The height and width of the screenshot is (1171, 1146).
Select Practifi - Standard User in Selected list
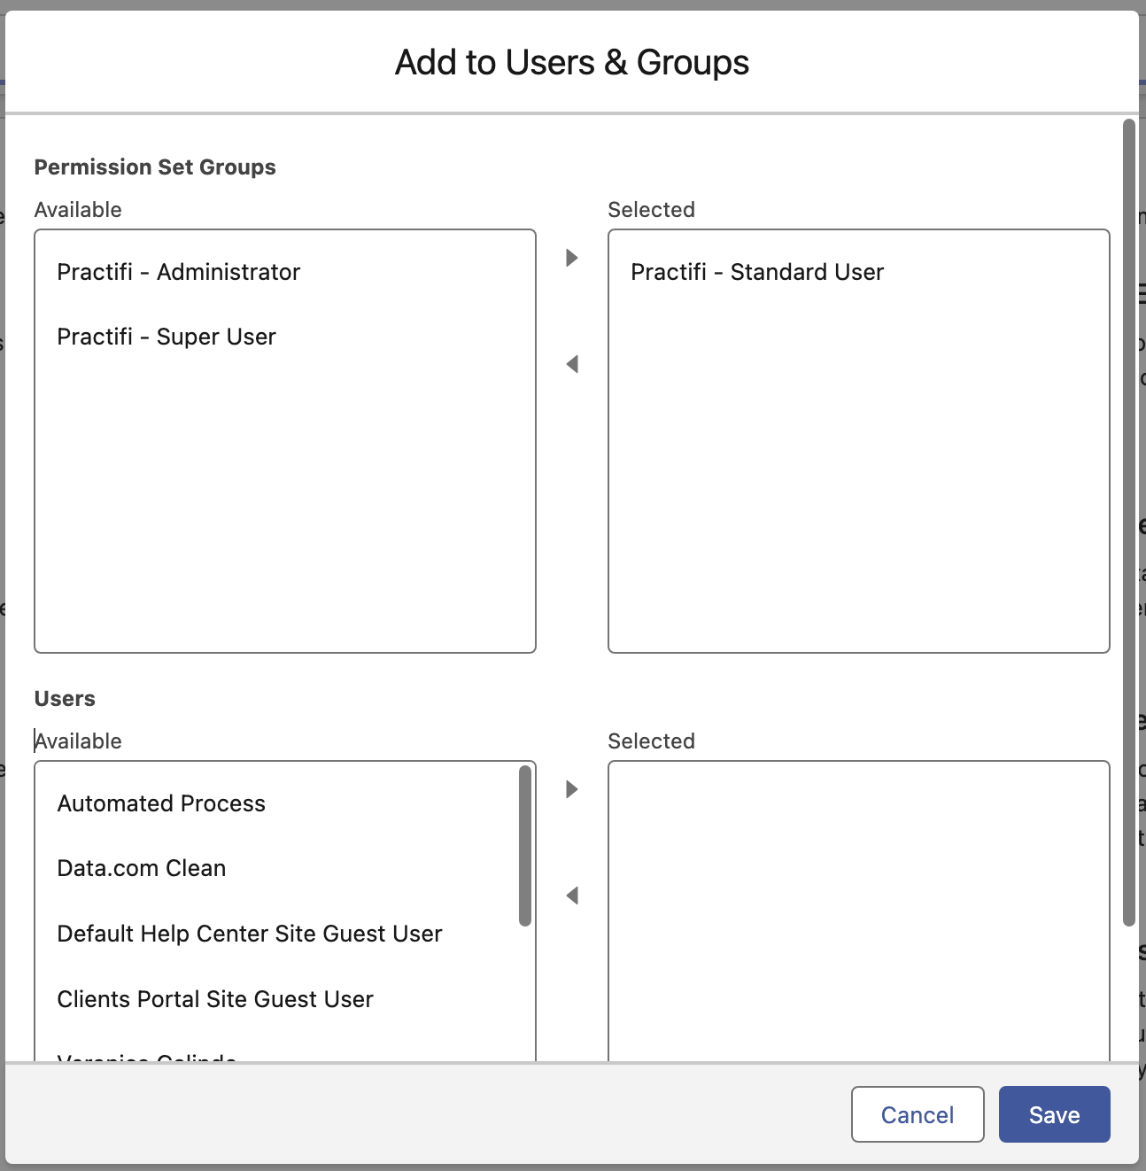point(859,272)
